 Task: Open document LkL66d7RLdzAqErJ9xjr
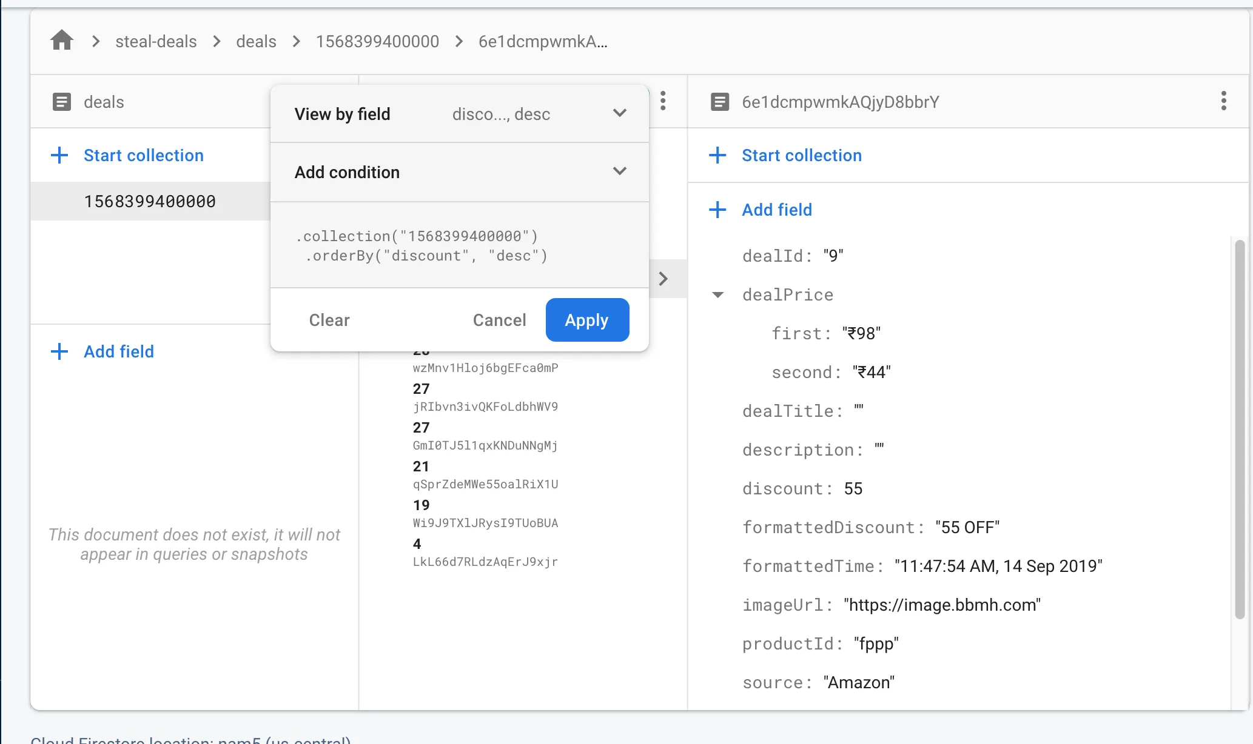(485, 562)
